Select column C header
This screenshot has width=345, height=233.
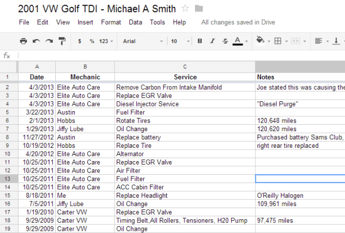tap(185, 66)
